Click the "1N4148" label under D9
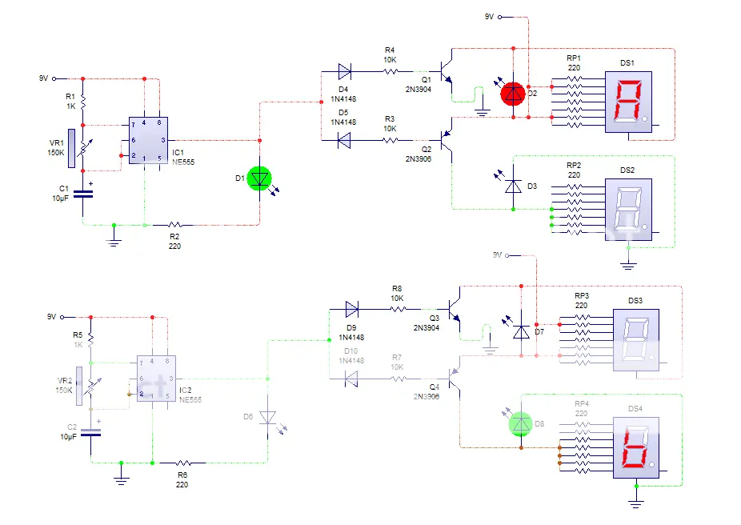The width and height of the screenshot is (741, 525). tap(351, 338)
